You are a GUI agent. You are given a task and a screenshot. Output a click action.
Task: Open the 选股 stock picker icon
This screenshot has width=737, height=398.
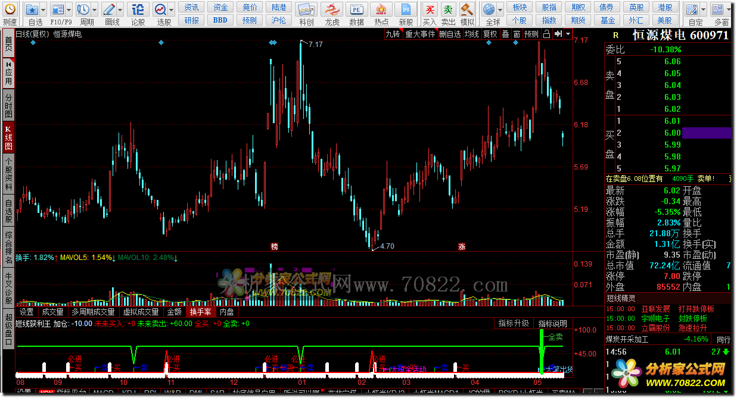tap(160, 10)
